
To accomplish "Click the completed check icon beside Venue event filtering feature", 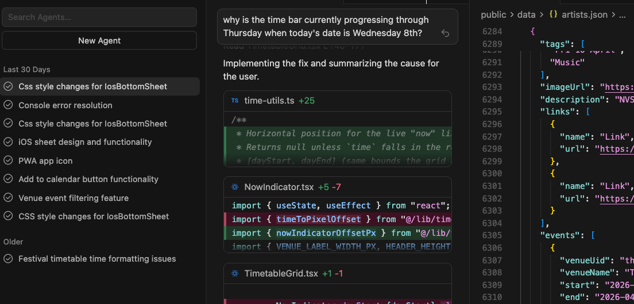I will 8,198.
